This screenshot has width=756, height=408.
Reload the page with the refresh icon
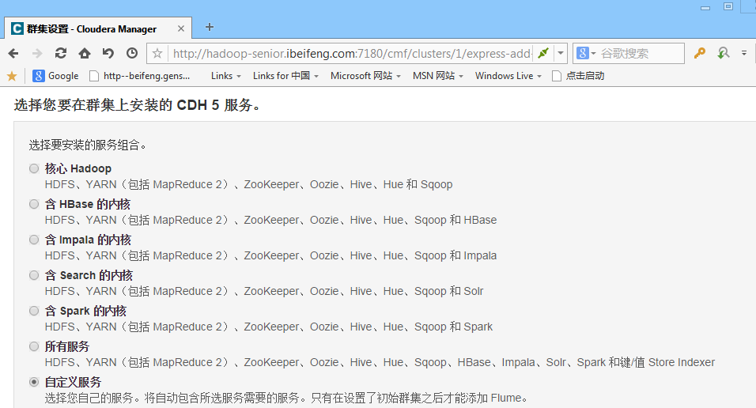(61, 53)
